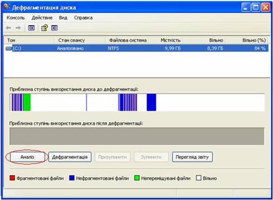This screenshot has width=273, height=200.
Task: Click the gray after-defragmentation display bar
Action: pos(137,136)
